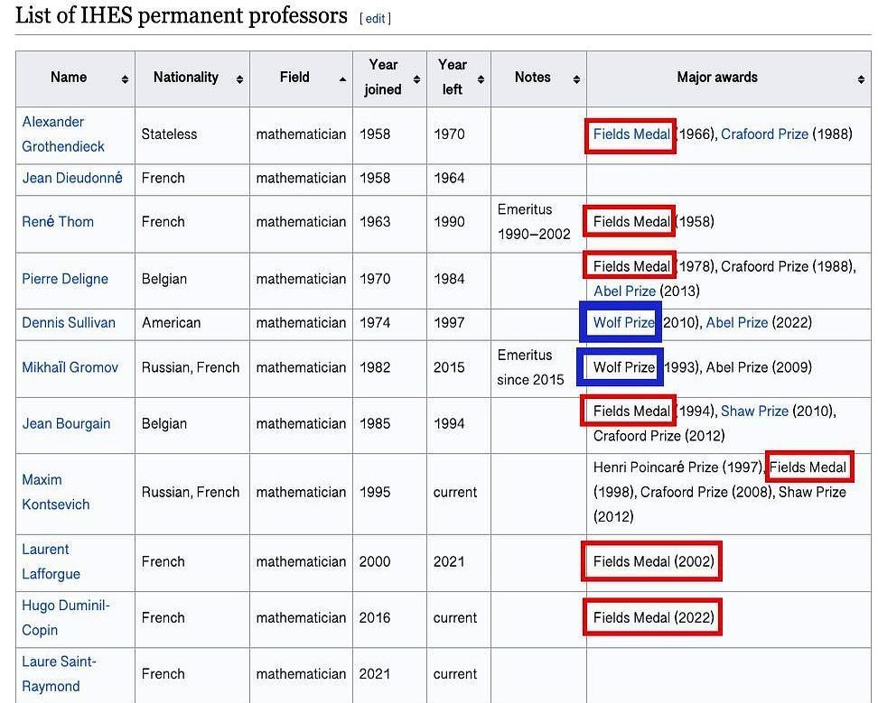Viewport: 878px width, 703px height.
Task: Click the Year joined header text
Action: tap(383, 78)
